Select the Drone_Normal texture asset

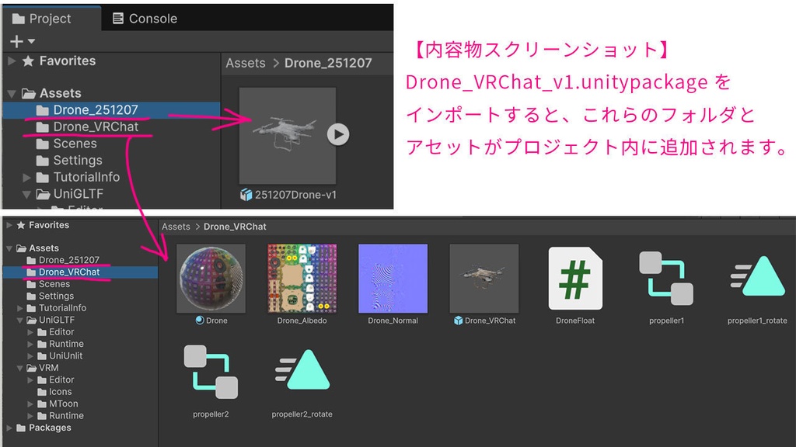coord(392,279)
